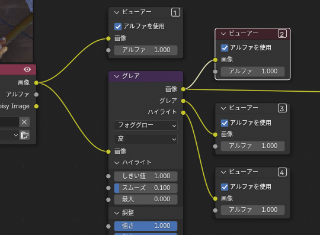Click the copy layer icon button
Viewport: 320px width, 235px height.
[24, 135]
